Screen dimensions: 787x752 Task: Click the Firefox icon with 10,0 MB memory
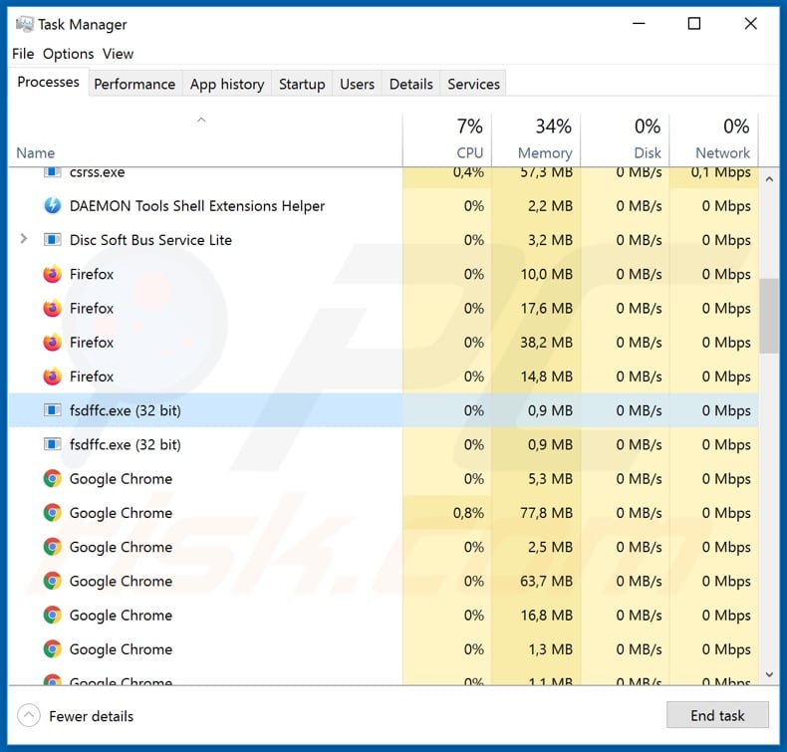(x=52, y=274)
